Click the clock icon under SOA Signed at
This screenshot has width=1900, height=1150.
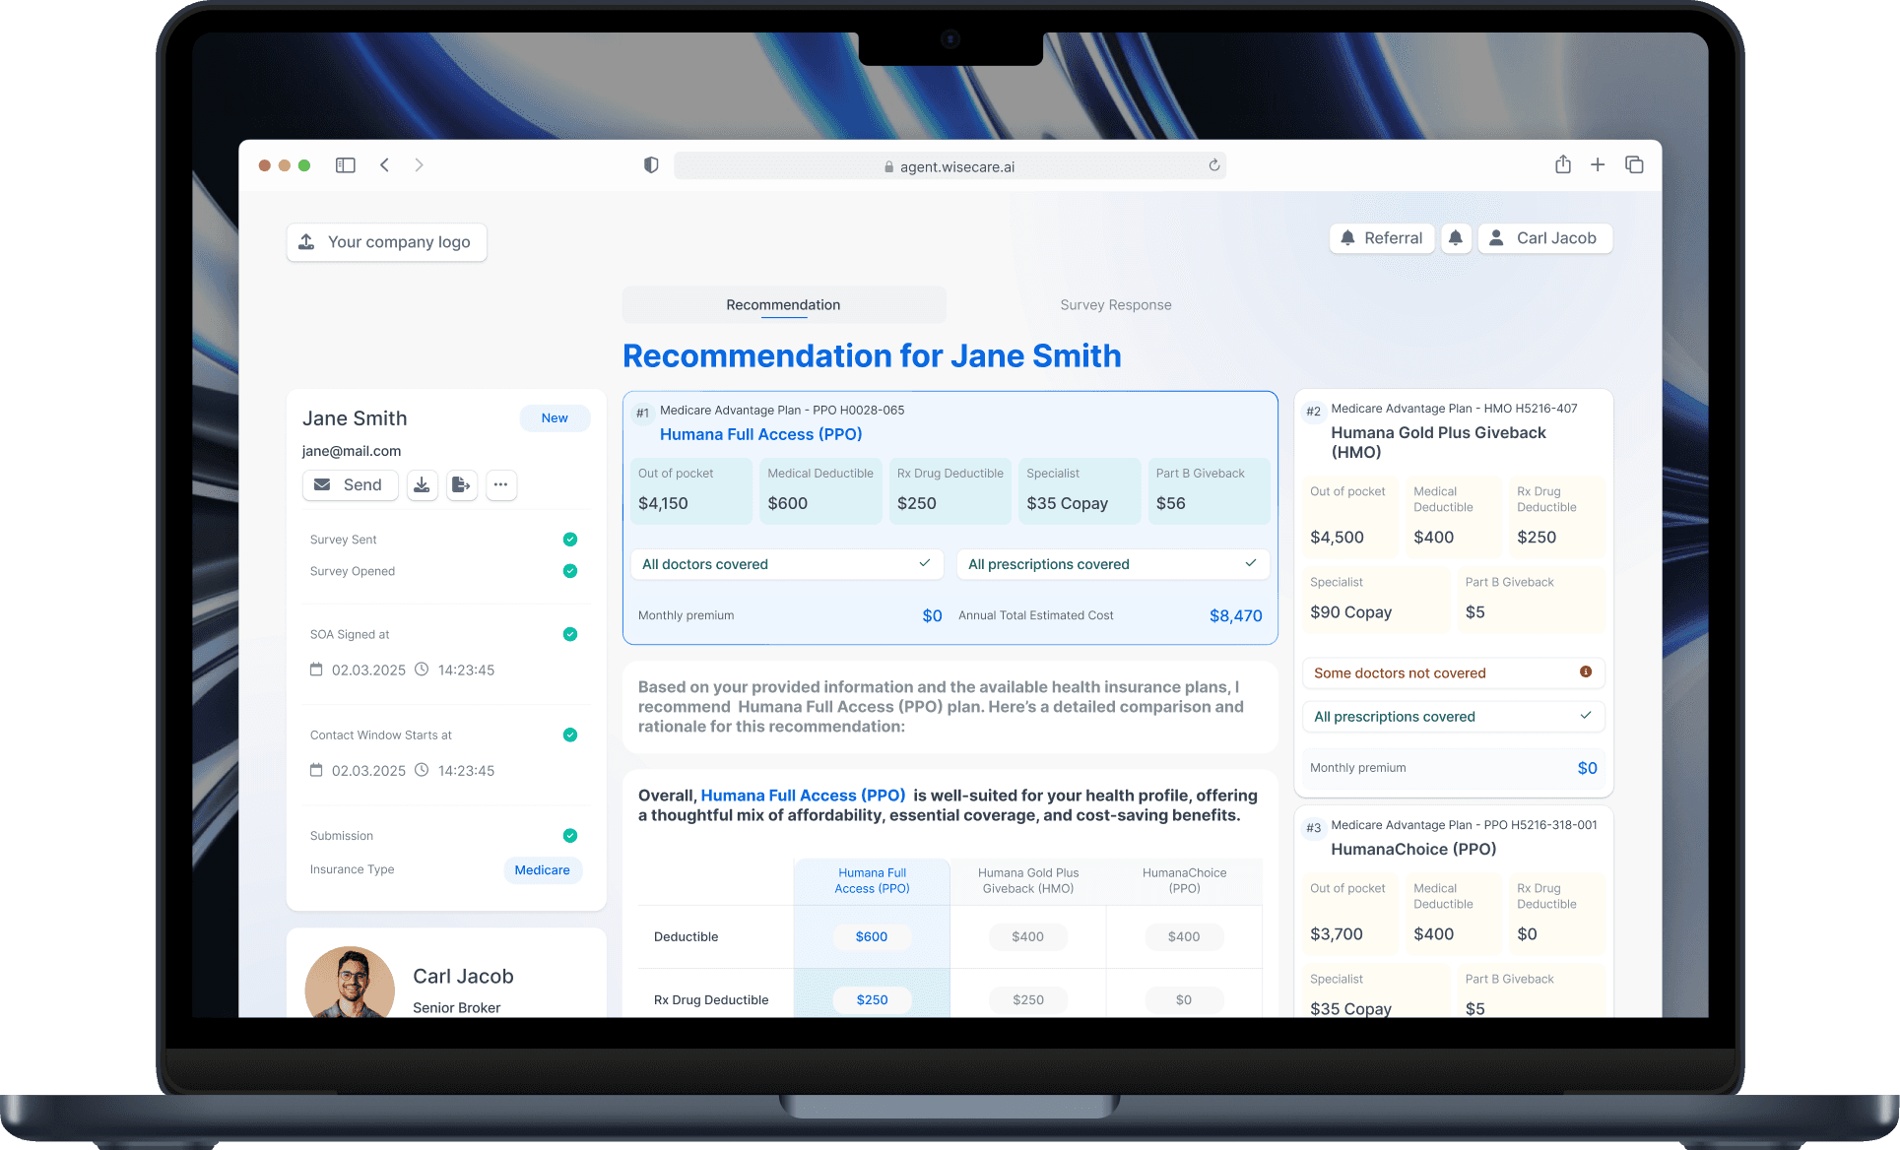(422, 670)
